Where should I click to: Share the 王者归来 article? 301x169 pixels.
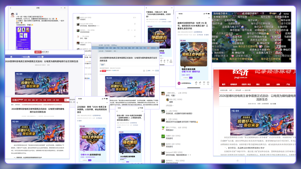point(164,61)
